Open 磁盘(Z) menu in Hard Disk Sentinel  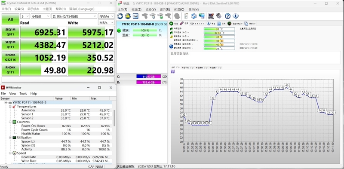136,9
